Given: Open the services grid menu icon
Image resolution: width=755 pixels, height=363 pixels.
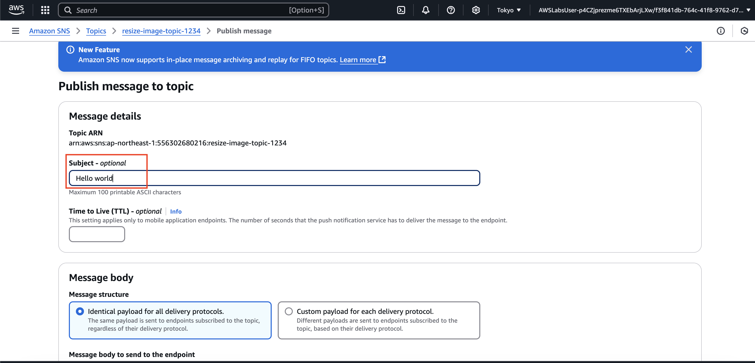Looking at the screenshot, I should click(45, 10).
